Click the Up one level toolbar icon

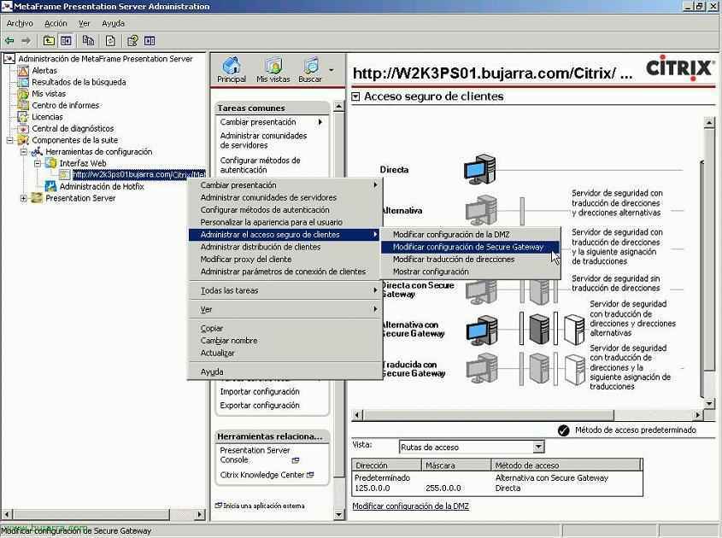49,41
